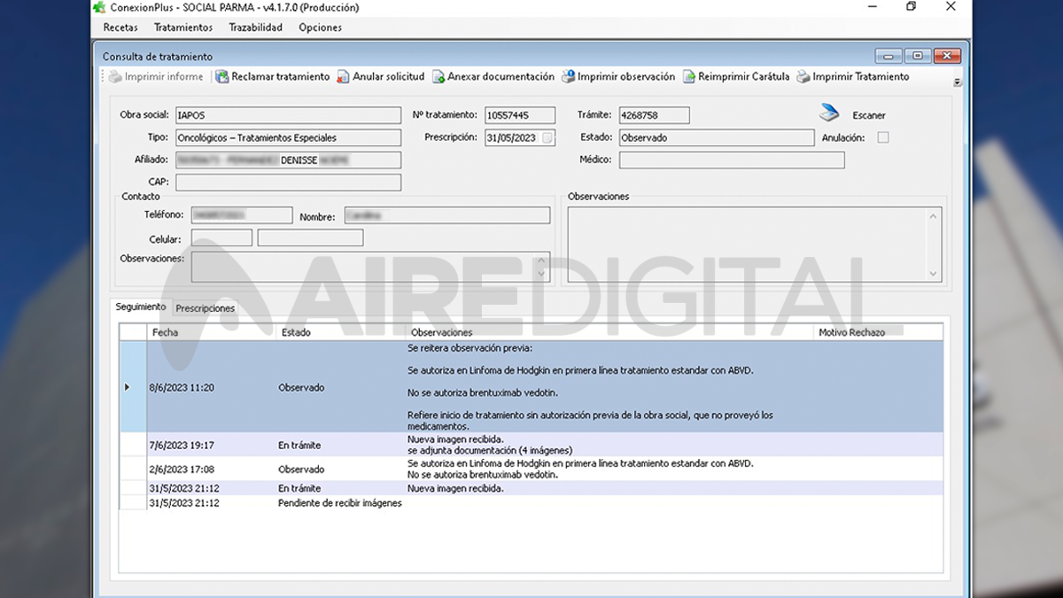Open the Trazabilidad menu
Image resolution: width=1063 pixels, height=598 pixels.
pyautogui.click(x=255, y=27)
